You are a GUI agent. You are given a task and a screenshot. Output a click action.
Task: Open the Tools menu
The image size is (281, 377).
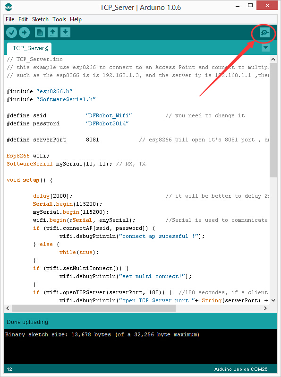(60, 19)
